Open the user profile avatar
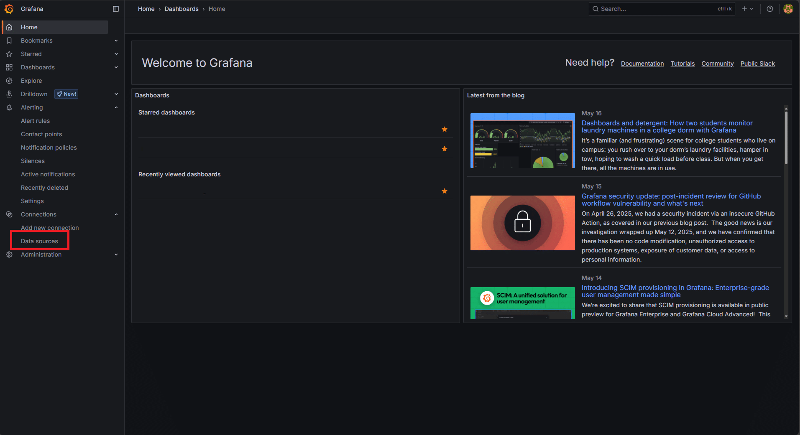Image resolution: width=800 pixels, height=435 pixels. point(788,9)
